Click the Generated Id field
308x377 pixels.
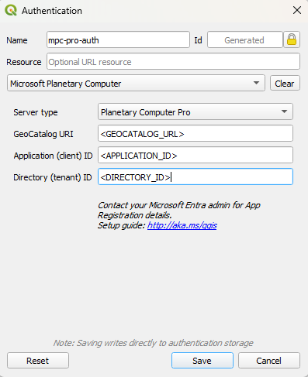coord(244,39)
